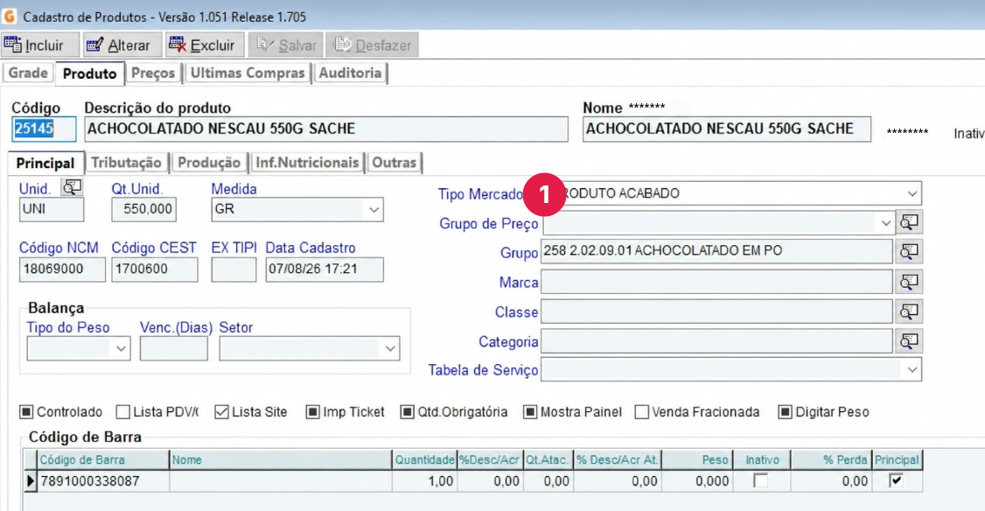Click the Excluir toolbar button
985x511 pixels.
point(204,45)
